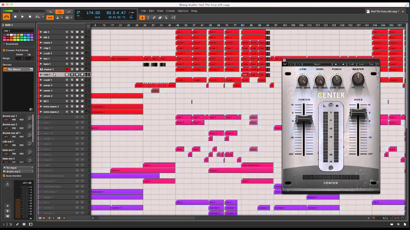
Task: Open the Help menu
Action: pyautogui.click(x=194, y=11)
